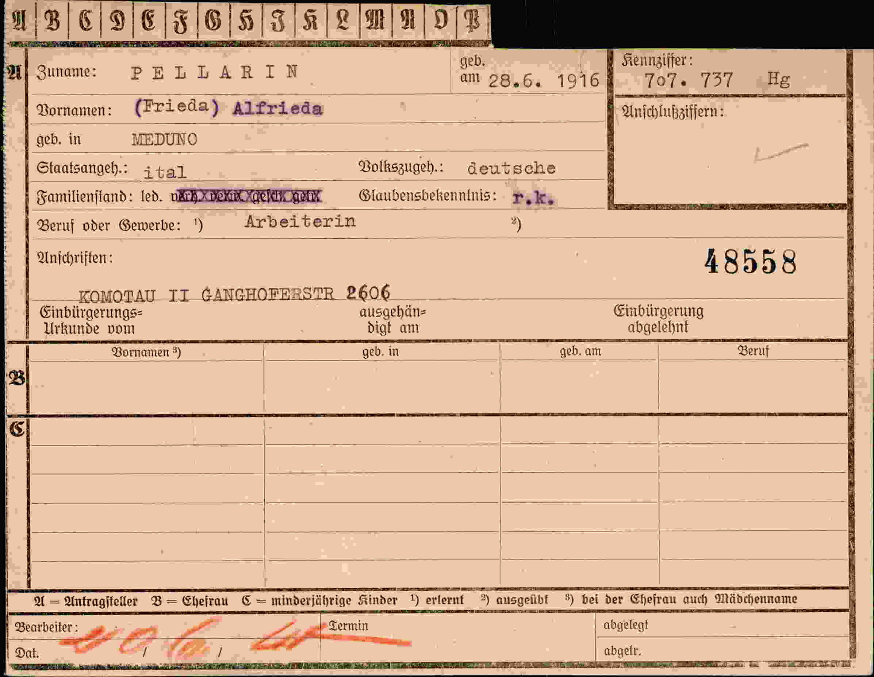The width and height of the screenshot is (874, 677).
Task: Select the nationality value 'ital'
Action: click(165, 173)
